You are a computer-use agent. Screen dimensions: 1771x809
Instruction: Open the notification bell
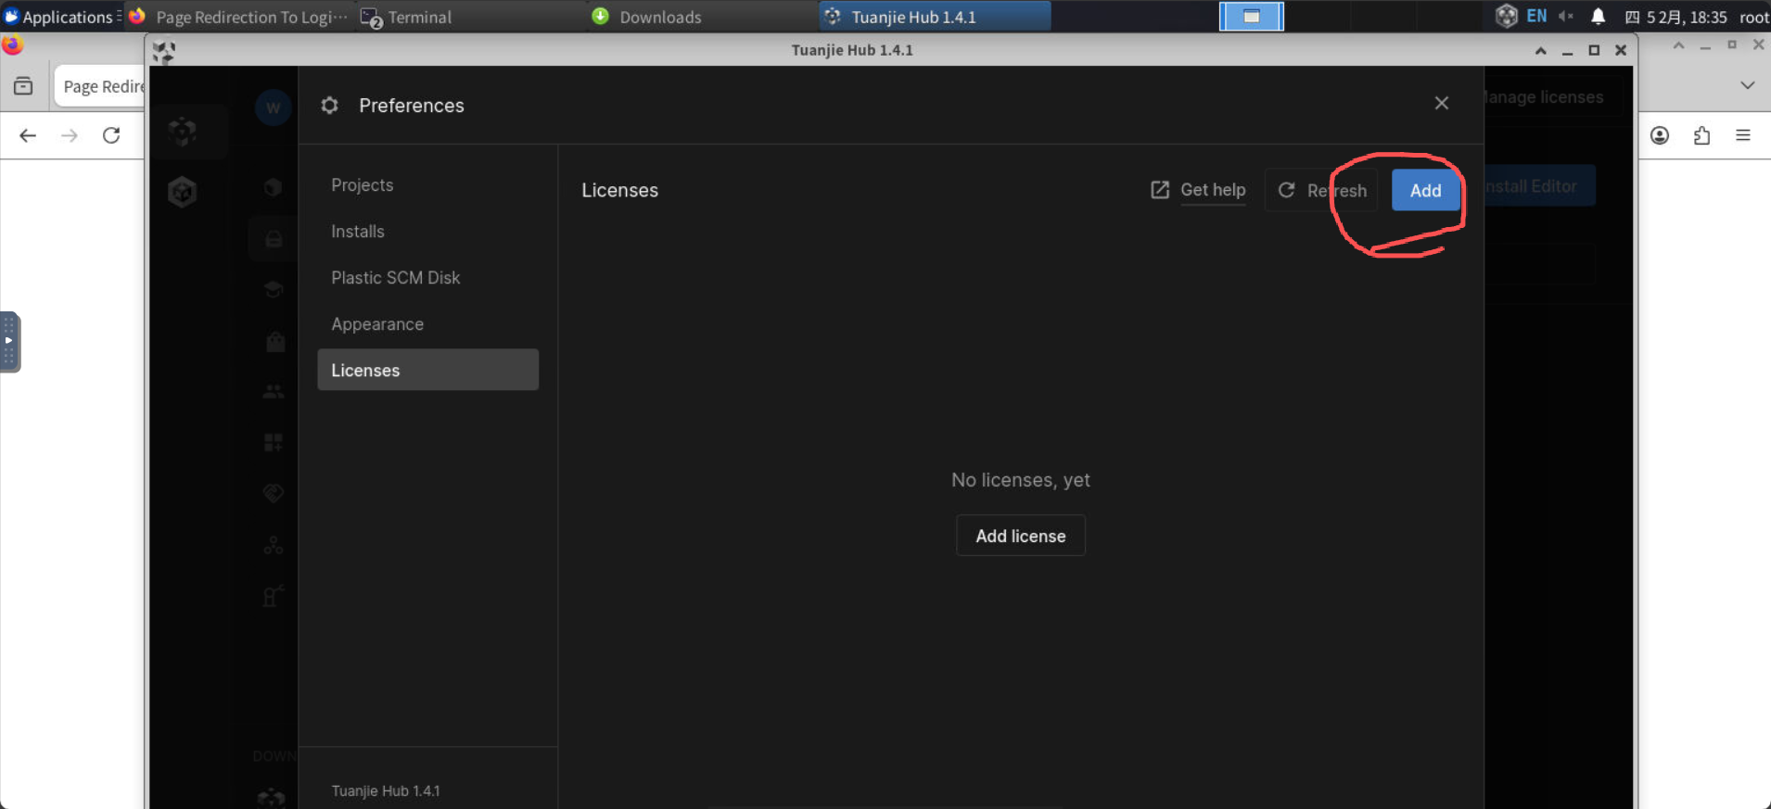[x=1598, y=17]
